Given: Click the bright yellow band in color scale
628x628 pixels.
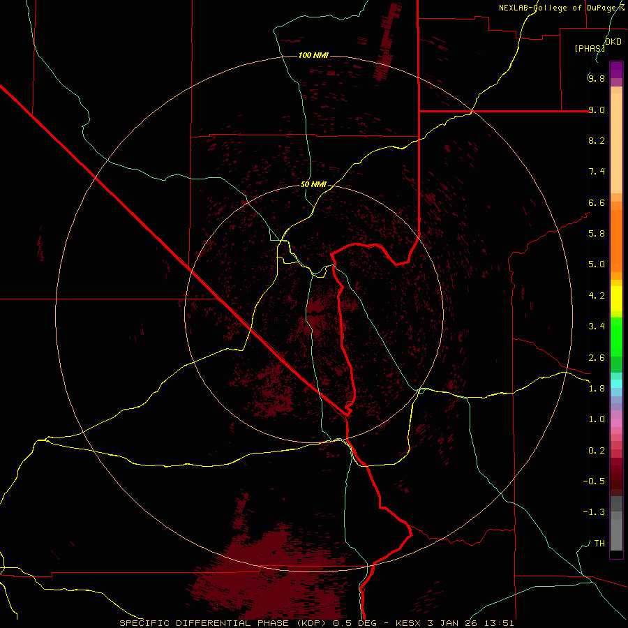Looking at the screenshot, I should pos(616,299).
